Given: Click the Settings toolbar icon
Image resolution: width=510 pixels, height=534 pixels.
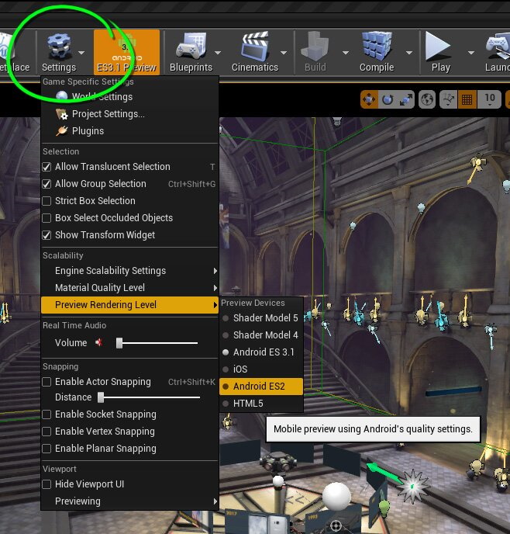Looking at the screenshot, I should 59,48.
